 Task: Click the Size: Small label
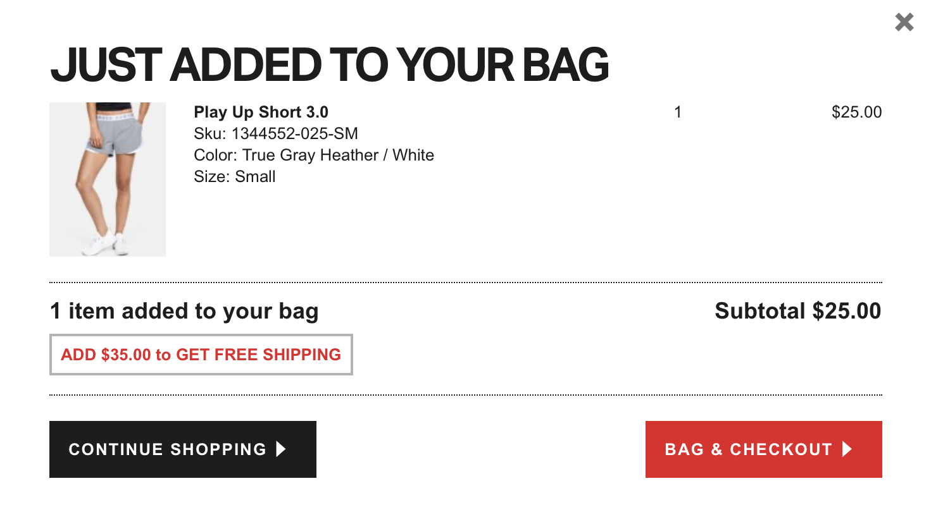pos(235,176)
